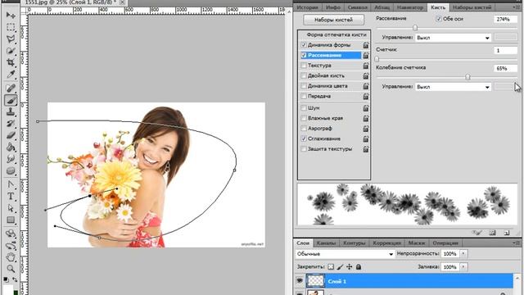Select the Brush tool
The height and width of the screenshot is (295, 524).
(x=11, y=100)
